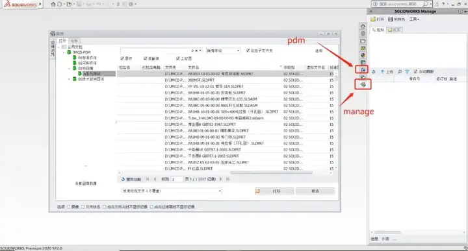Go to the next page of records

coord(221,179)
